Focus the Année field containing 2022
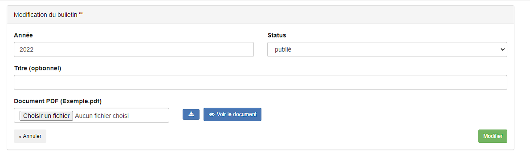 [134, 49]
